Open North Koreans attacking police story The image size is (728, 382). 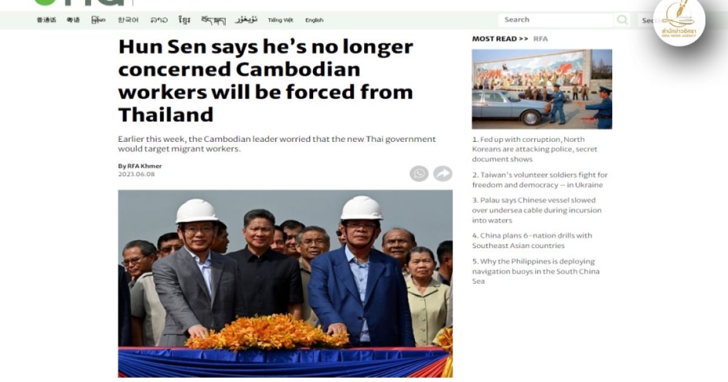[x=535, y=149]
